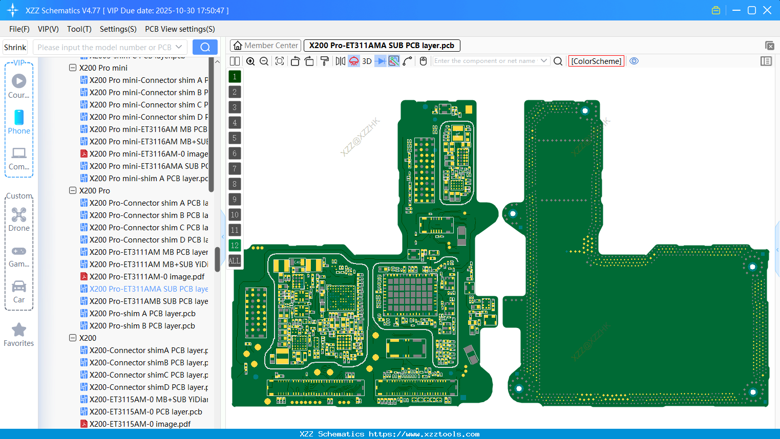
Task: Open the Tool(T) menu
Action: 79,29
